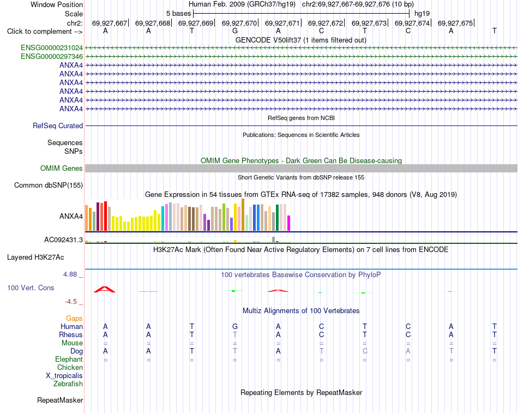Click the 100 Vert. Cons track label
This screenshot has height=413, width=518.
click(31, 288)
